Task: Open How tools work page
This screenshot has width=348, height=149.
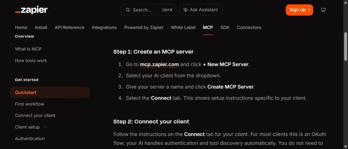Action: tap(31, 60)
